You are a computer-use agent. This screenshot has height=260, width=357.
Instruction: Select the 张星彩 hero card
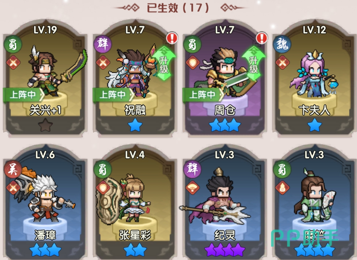point(135,202)
